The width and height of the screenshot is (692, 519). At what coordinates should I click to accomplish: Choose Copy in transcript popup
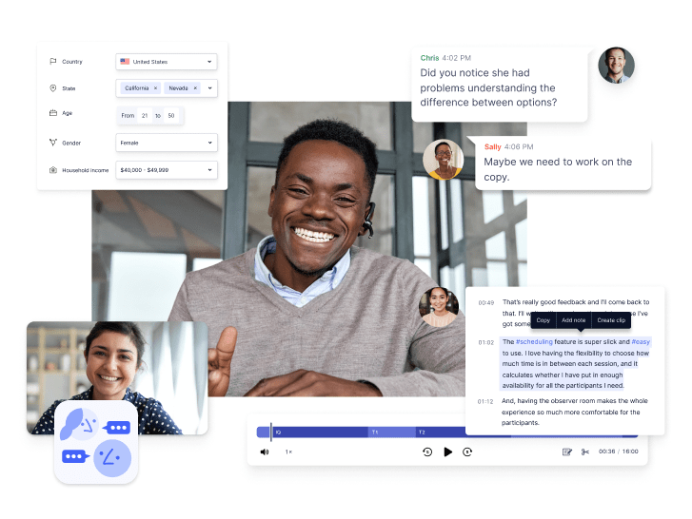click(x=544, y=320)
